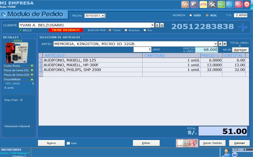
Task: Select USD currency radio button
Action: pos(191,15)
